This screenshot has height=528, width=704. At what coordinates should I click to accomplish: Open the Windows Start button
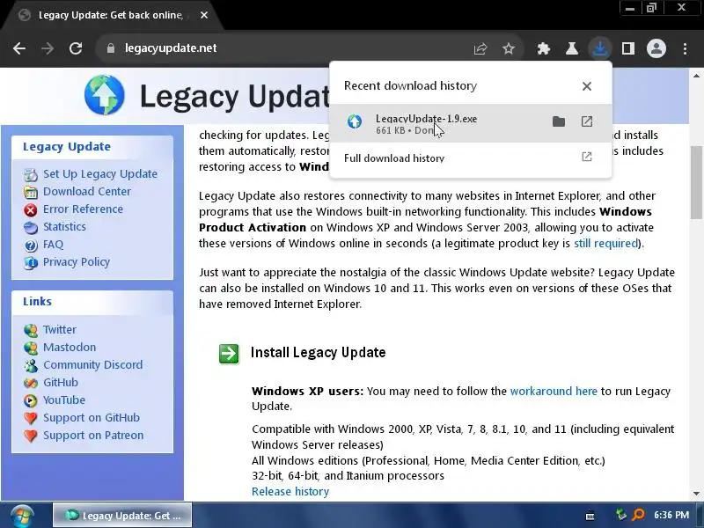[22, 516]
